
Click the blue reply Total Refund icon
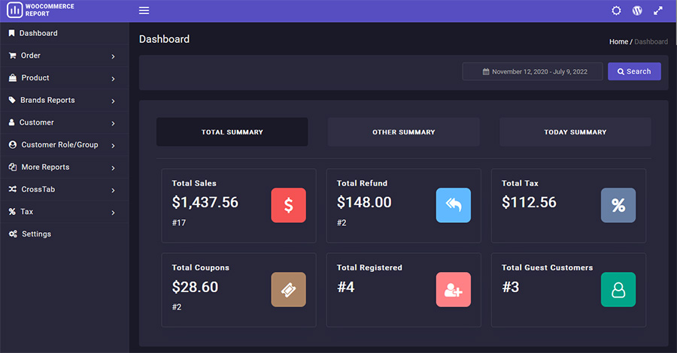point(454,205)
